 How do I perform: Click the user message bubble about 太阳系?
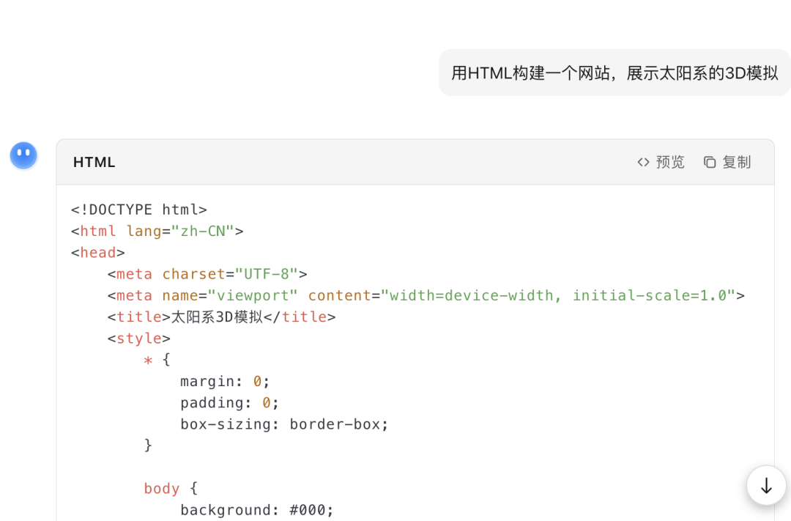click(x=614, y=73)
